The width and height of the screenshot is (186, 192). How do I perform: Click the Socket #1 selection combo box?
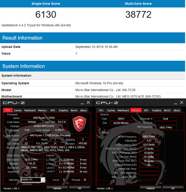[x=33, y=180]
